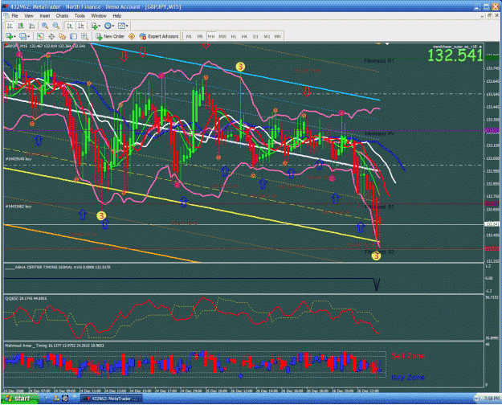Viewport: 502px width, 405px height.
Task: Select the M15 timeframe
Action: 211,36
